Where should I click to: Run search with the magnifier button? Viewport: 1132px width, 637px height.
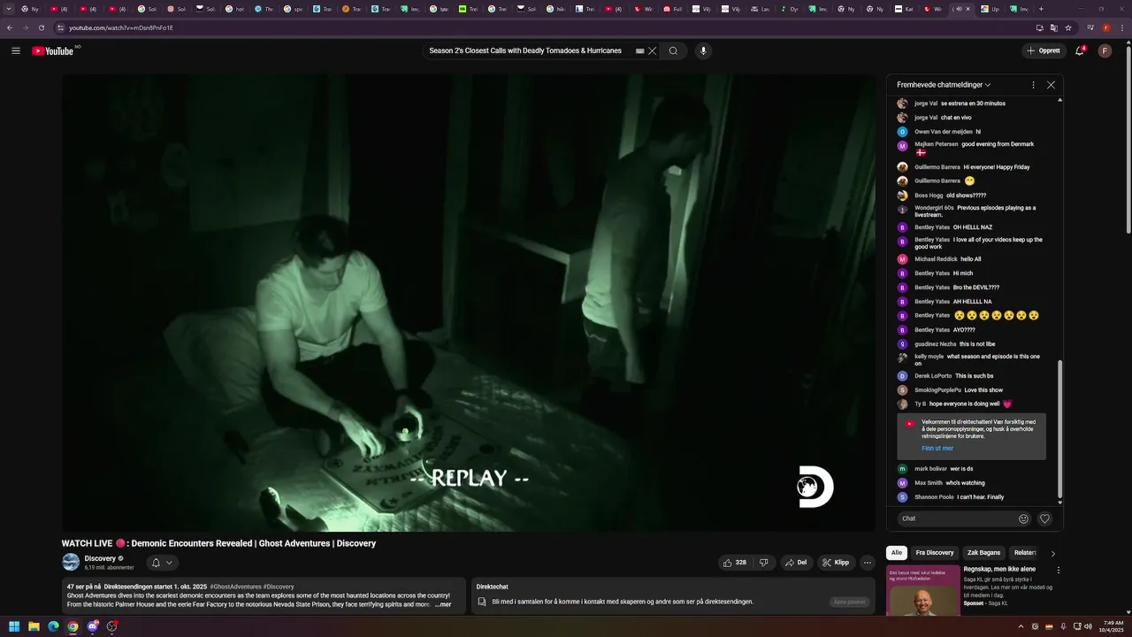(x=673, y=50)
